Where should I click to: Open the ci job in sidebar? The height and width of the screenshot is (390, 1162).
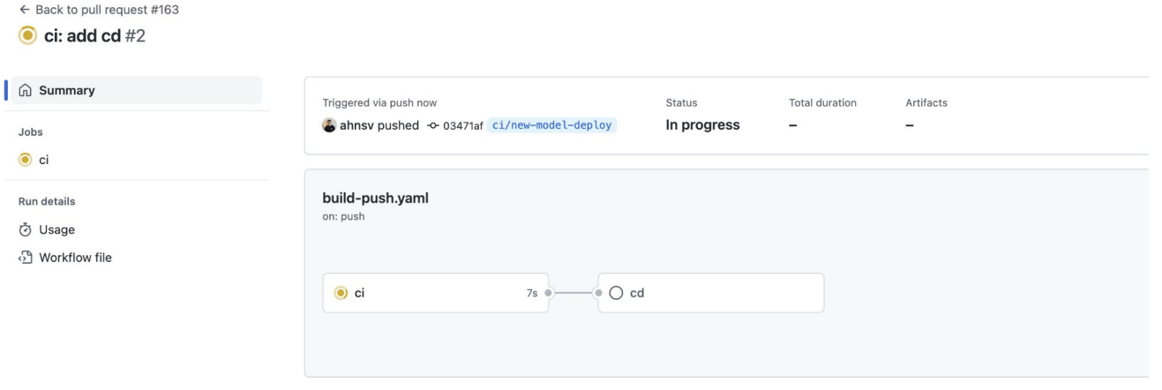pos(135,160)
